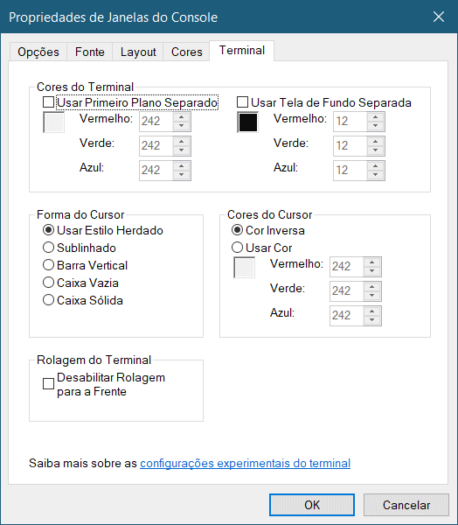Increase background Verde value with up arrow
Image resolution: width=458 pixels, height=525 pixels.
pyautogui.click(x=375, y=141)
